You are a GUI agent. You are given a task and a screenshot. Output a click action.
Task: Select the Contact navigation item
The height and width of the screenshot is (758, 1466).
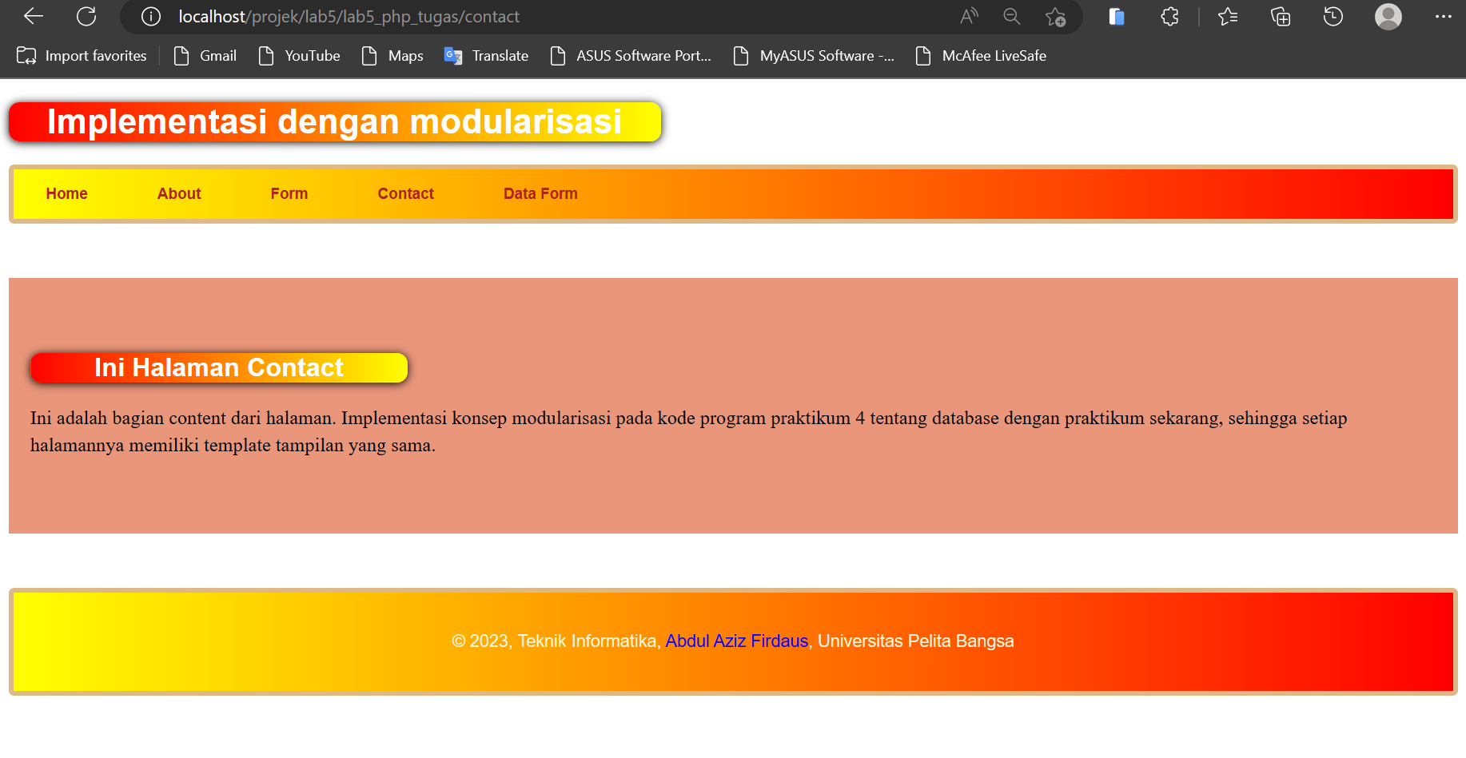(405, 193)
